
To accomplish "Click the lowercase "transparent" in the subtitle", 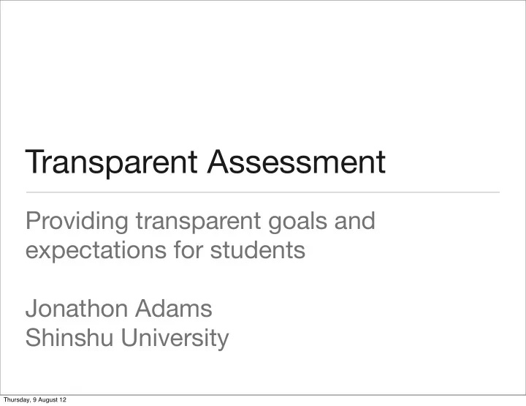I will click(x=198, y=222).
